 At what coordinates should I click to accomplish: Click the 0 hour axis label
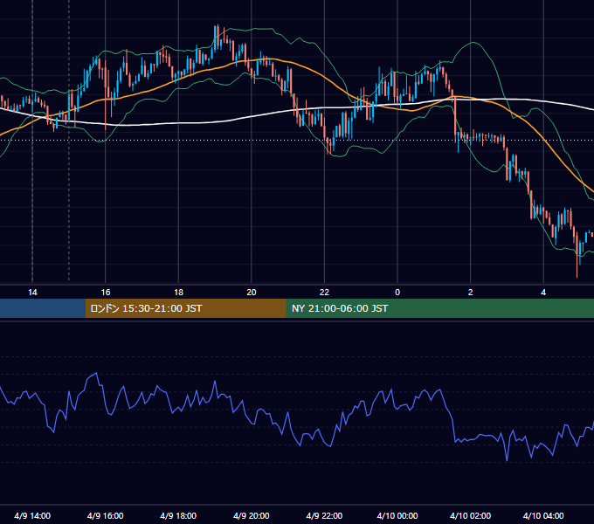point(397,293)
